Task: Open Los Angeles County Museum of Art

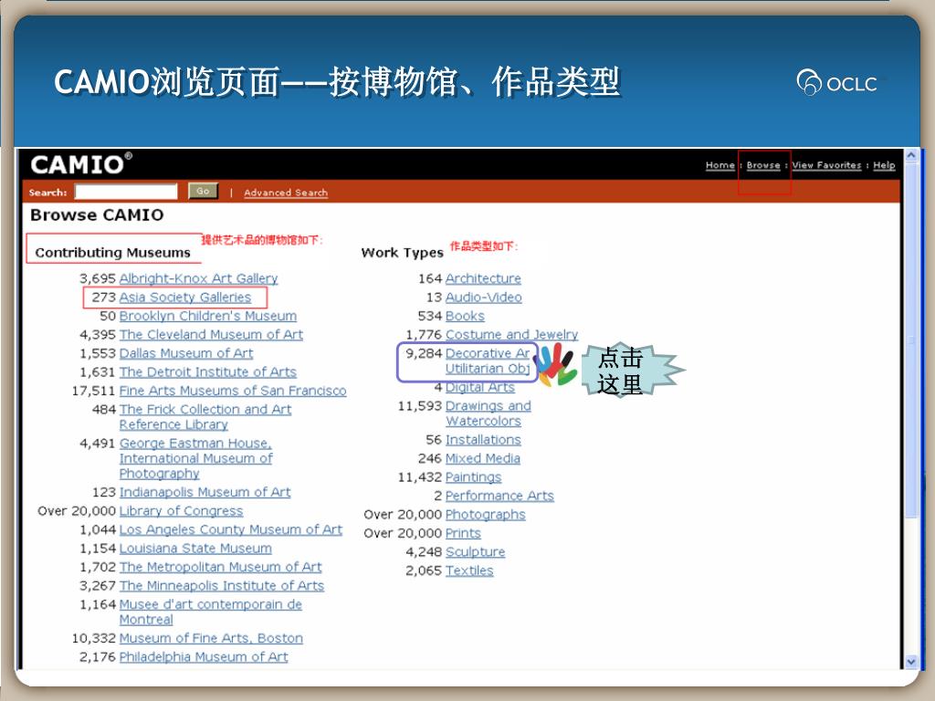Action: pyautogui.click(x=231, y=529)
